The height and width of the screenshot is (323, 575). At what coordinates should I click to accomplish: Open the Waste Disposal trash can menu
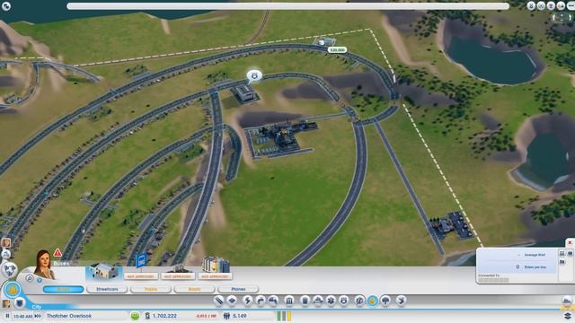tap(305, 301)
